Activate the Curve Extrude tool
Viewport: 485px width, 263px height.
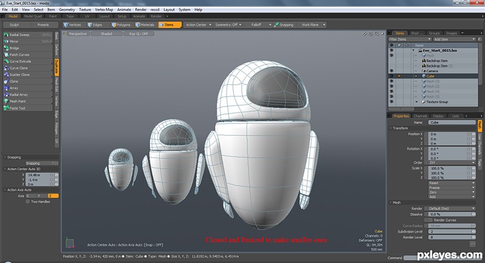coord(27,61)
